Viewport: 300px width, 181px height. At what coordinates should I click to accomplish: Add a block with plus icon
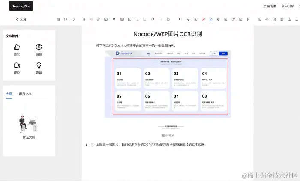(86, 145)
